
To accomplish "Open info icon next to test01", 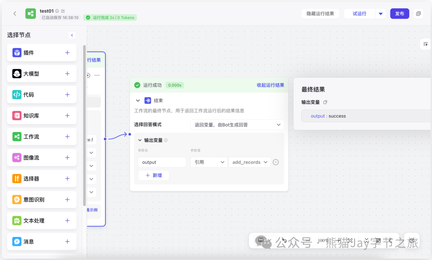I will tap(57, 11).
